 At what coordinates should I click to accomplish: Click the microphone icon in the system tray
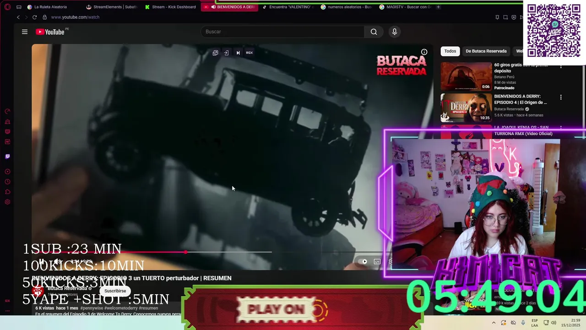(523, 323)
